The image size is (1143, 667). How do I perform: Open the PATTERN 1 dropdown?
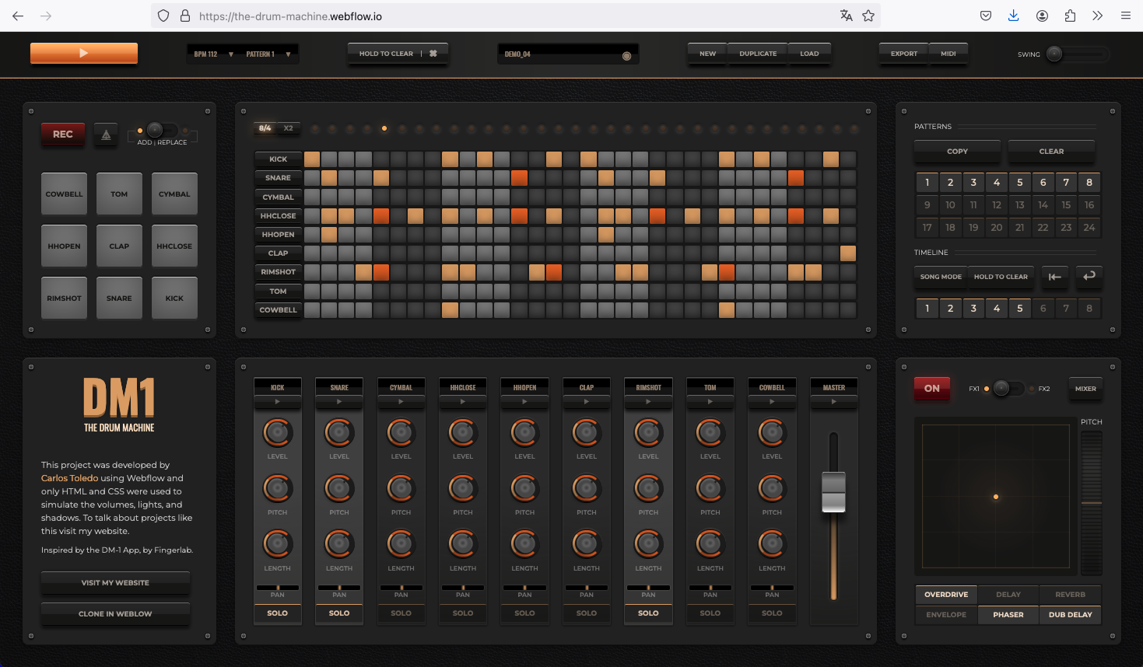point(268,54)
